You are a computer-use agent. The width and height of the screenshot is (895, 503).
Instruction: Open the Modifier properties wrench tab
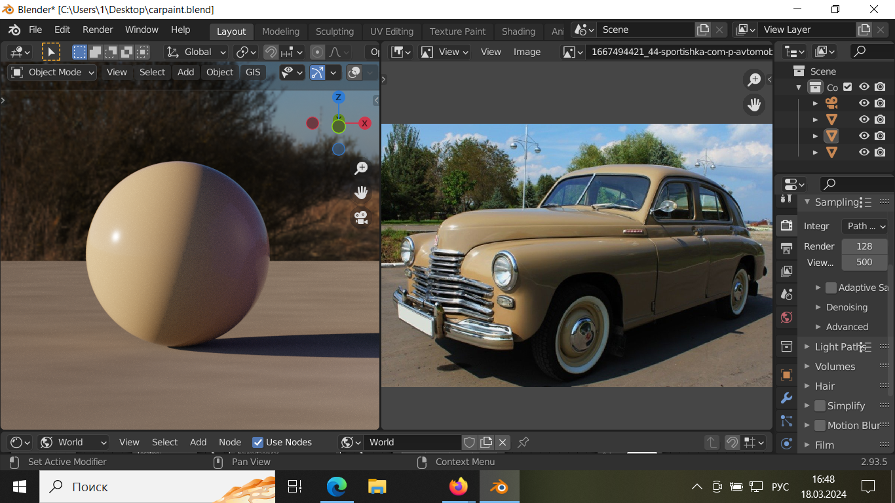(786, 398)
